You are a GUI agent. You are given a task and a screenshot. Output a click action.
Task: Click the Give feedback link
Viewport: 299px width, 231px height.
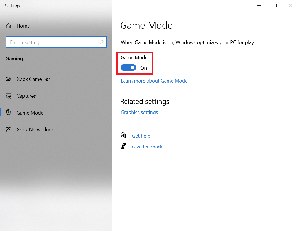point(147,147)
